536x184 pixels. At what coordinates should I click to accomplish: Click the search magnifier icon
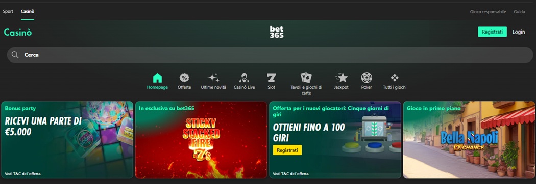[x=15, y=55]
